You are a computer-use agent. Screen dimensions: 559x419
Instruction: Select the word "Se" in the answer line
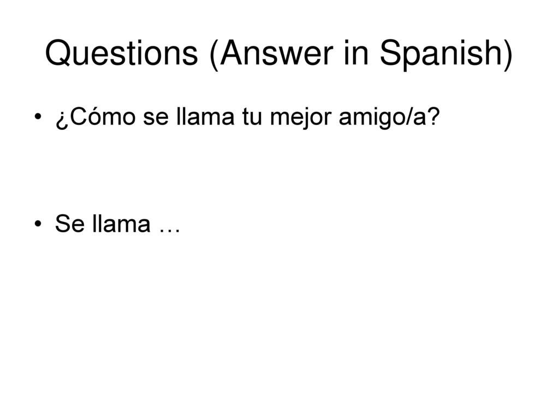(69, 224)
